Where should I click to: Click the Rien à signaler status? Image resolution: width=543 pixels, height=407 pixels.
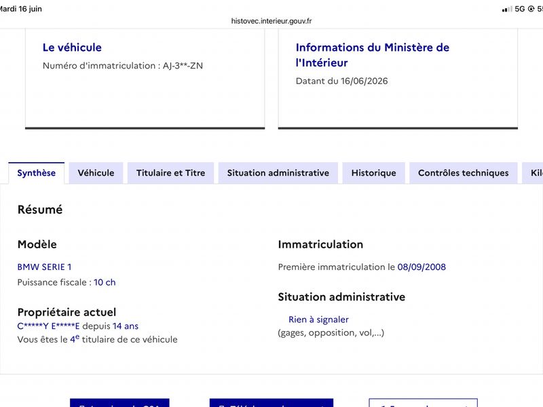point(318,319)
